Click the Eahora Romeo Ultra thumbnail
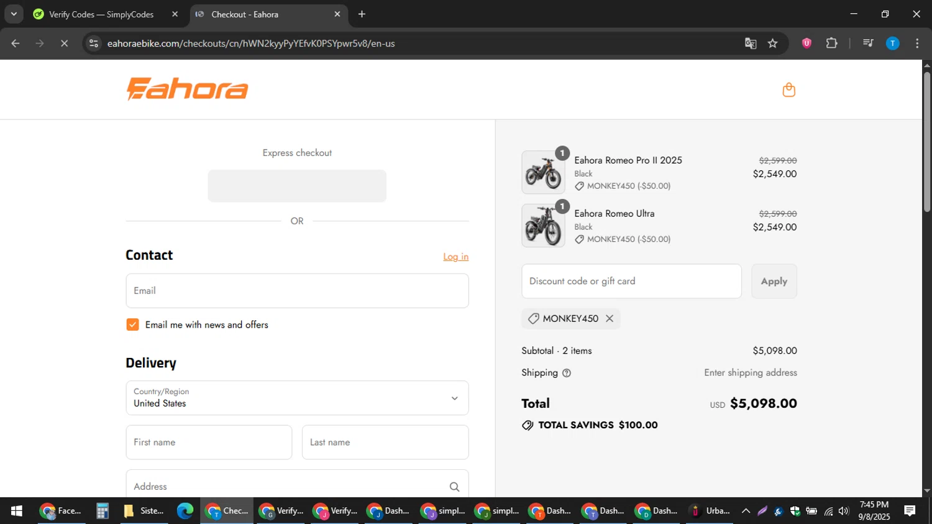 (x=543, y=226)
